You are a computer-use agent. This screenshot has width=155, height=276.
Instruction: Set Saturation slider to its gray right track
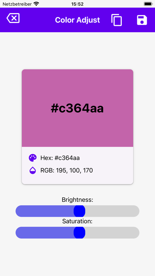pos(112,233)
